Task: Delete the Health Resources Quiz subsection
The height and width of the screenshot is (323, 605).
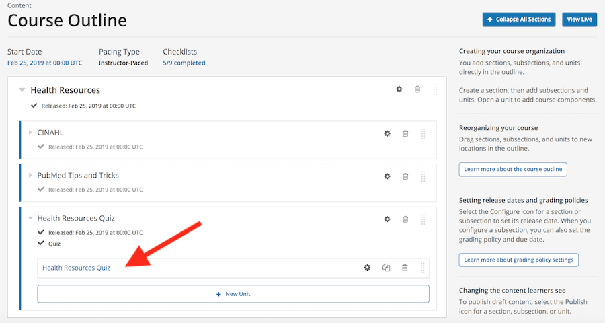Action: point(405,219)
